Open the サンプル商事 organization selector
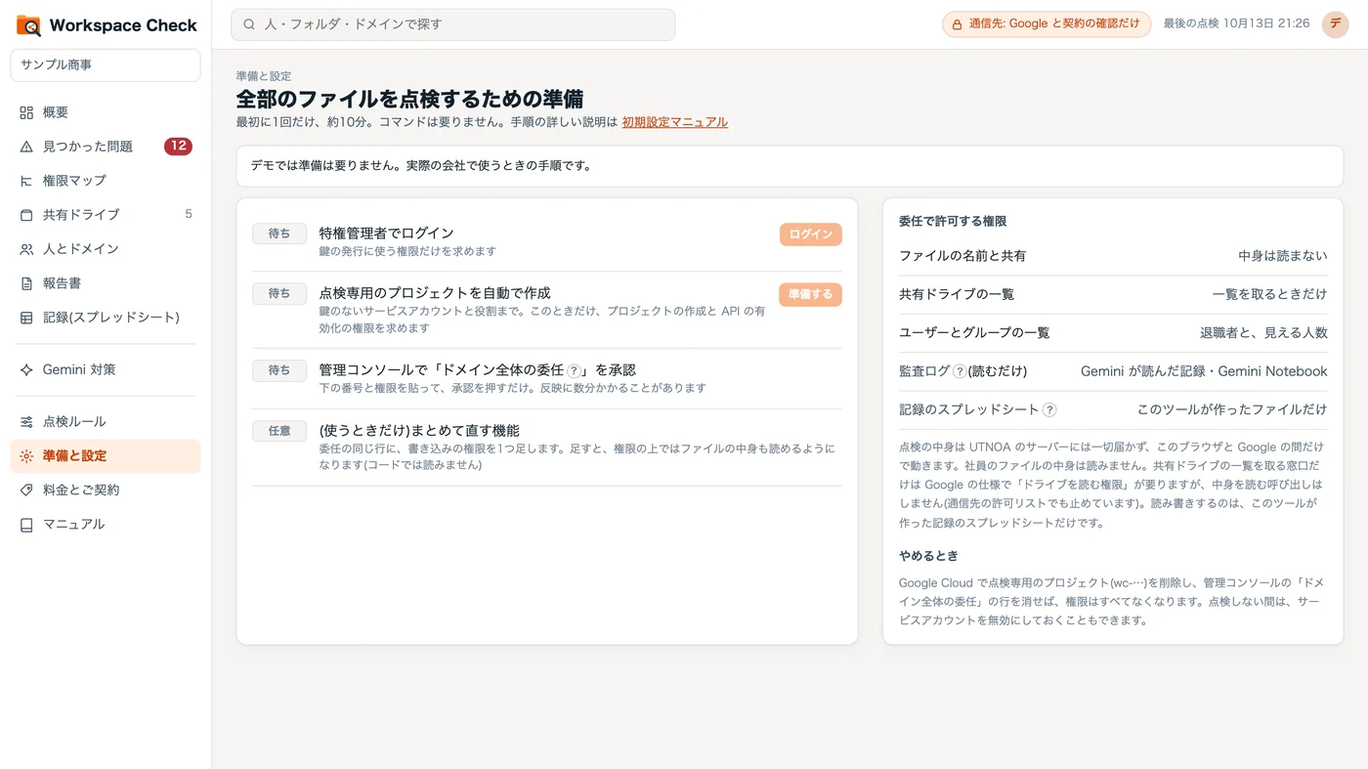The image size is (1368, 769). (x=106, y=65)
